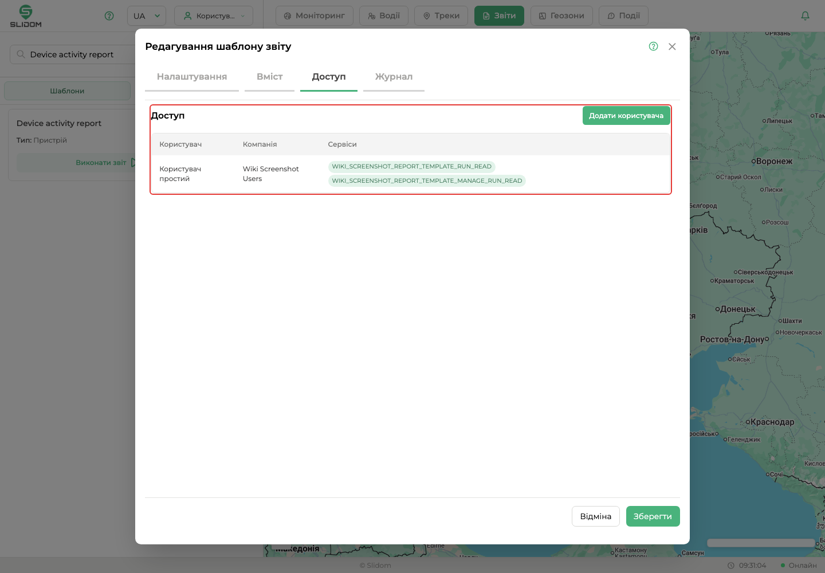
Task: Click the play icon beside Виконати звіт
Action: click(133, 163)
